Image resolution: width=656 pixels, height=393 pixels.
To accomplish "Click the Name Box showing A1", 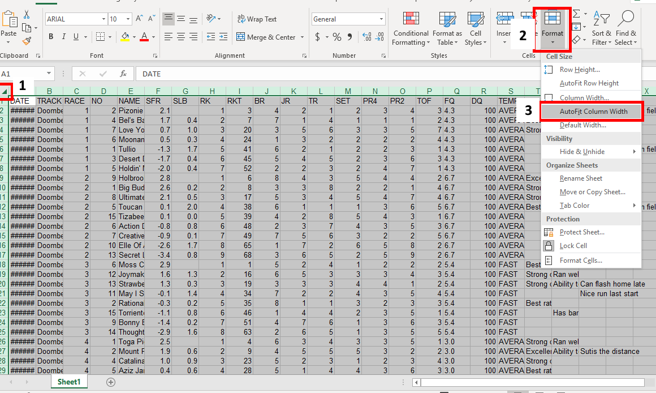I will [25, 73].
